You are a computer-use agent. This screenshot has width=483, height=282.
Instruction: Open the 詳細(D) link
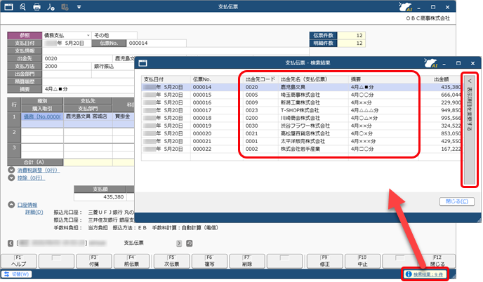[x=34, y=212]
